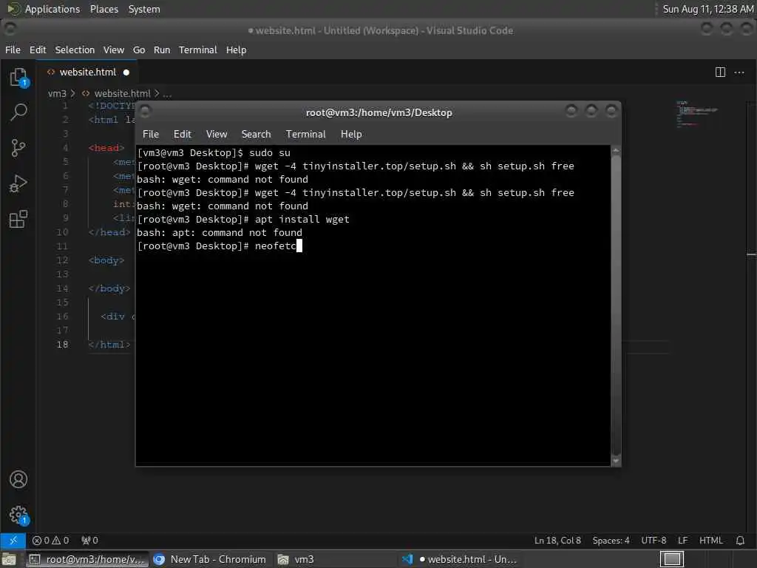757x568 pixels.
Task: Open the Search view in activity bar
Action: pos(18,112)
